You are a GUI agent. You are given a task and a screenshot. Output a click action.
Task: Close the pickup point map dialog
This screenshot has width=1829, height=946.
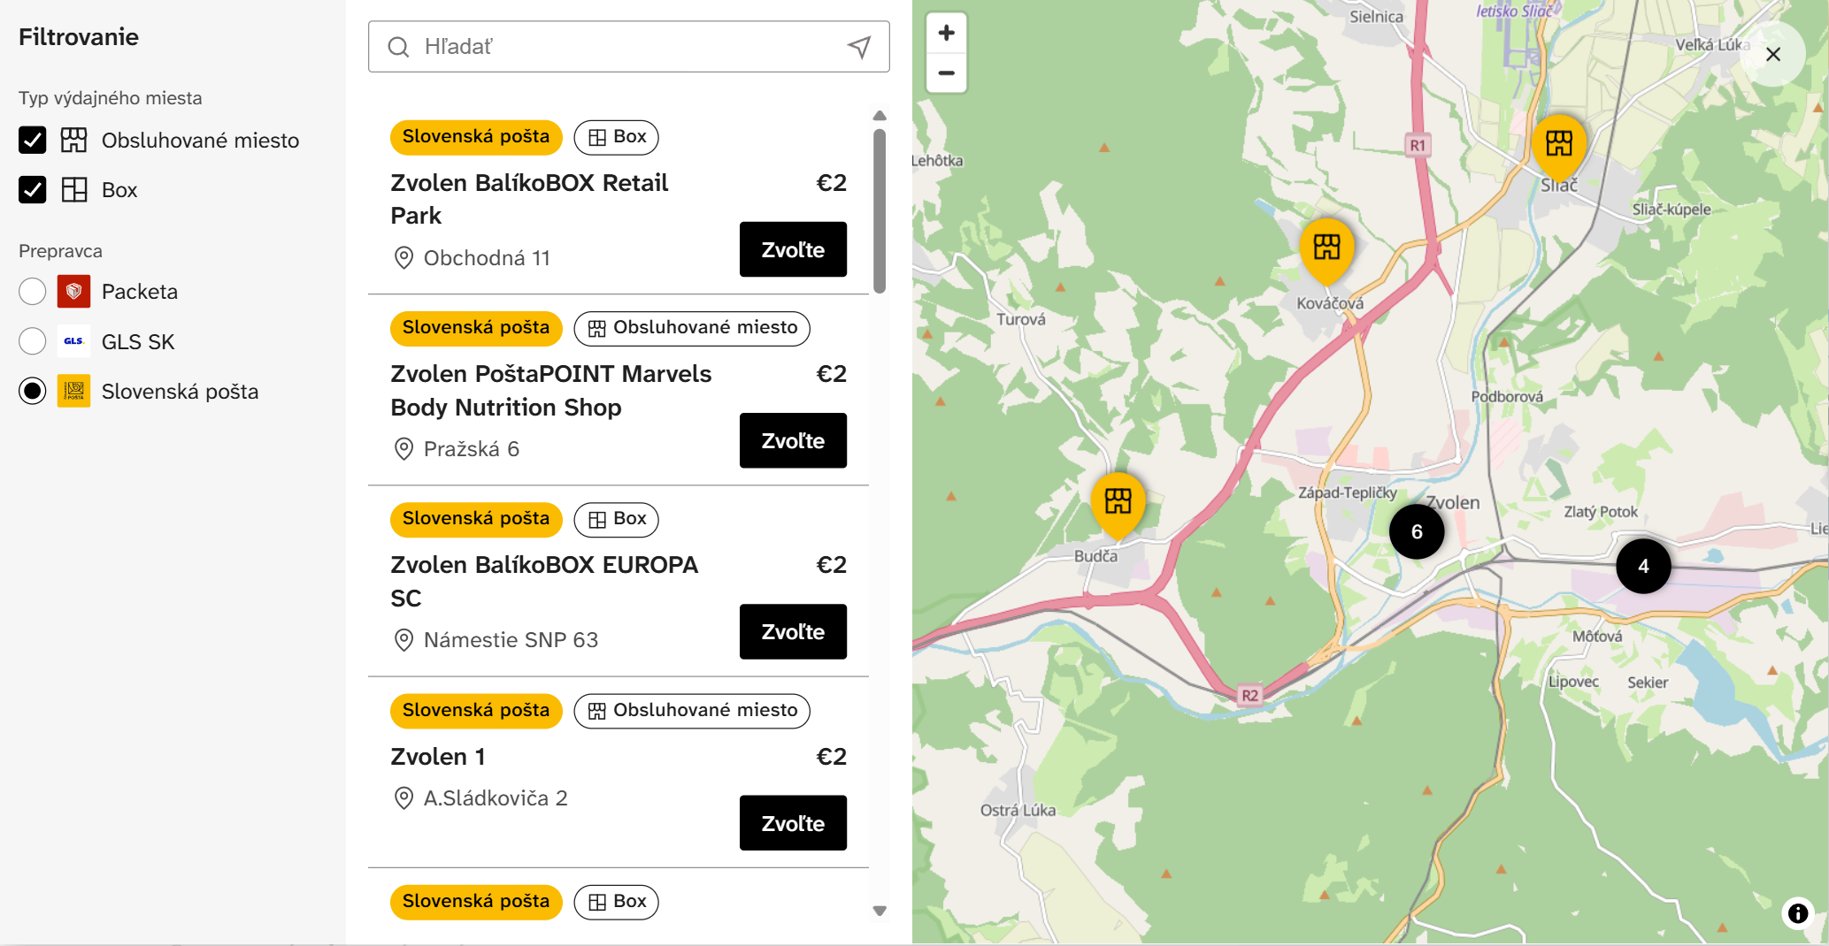point(1772,54)
